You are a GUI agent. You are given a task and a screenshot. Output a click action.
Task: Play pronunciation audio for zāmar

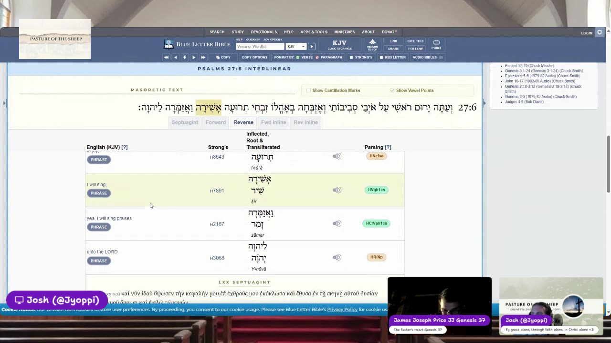pyautogui.click(x=337, y=223)
